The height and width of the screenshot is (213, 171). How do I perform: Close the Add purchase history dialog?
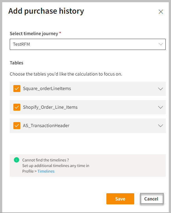[161, 12]
